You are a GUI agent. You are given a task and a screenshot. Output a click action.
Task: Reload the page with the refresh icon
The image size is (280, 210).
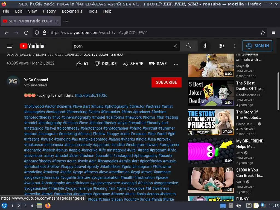(x=26, y=33)
